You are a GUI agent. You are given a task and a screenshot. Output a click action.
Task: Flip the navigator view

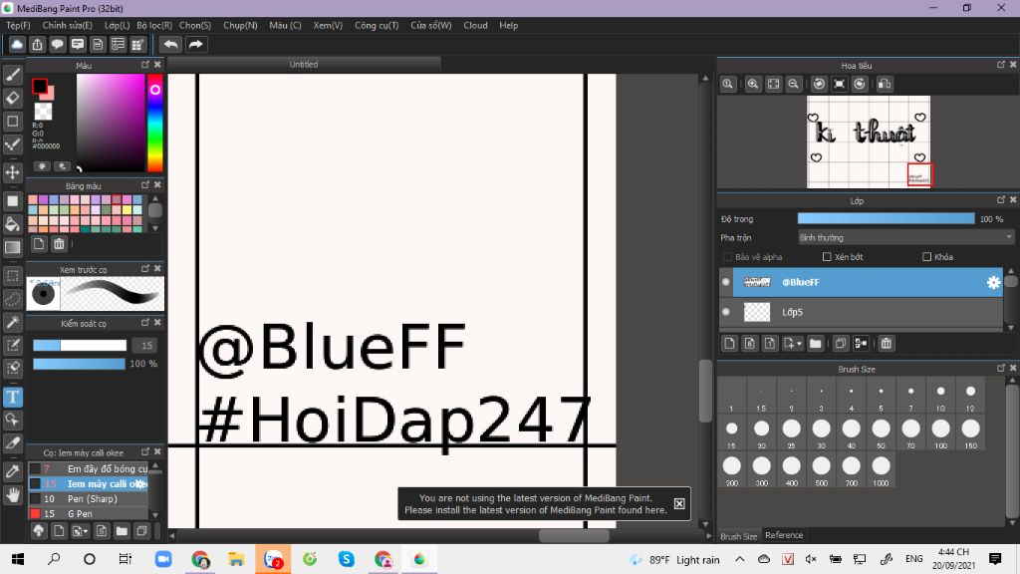point(885,84)
